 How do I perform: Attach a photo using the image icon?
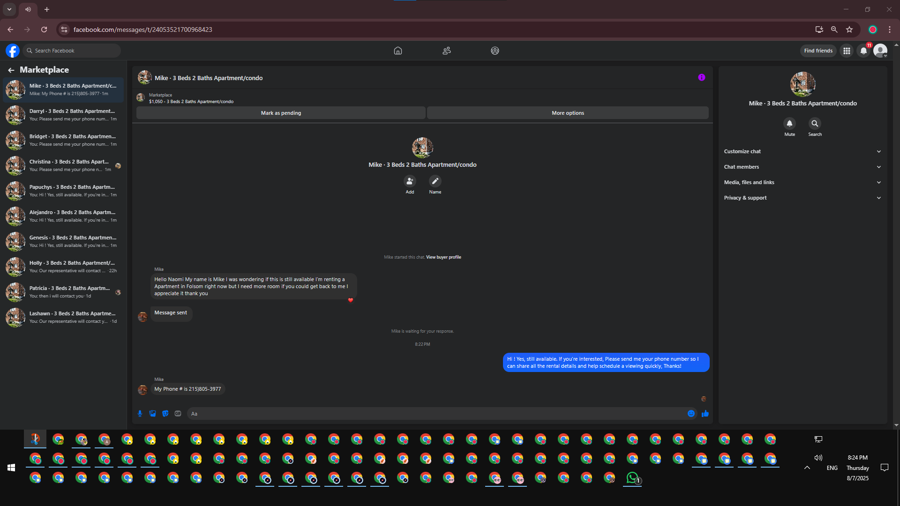click(x=152, y=414)
